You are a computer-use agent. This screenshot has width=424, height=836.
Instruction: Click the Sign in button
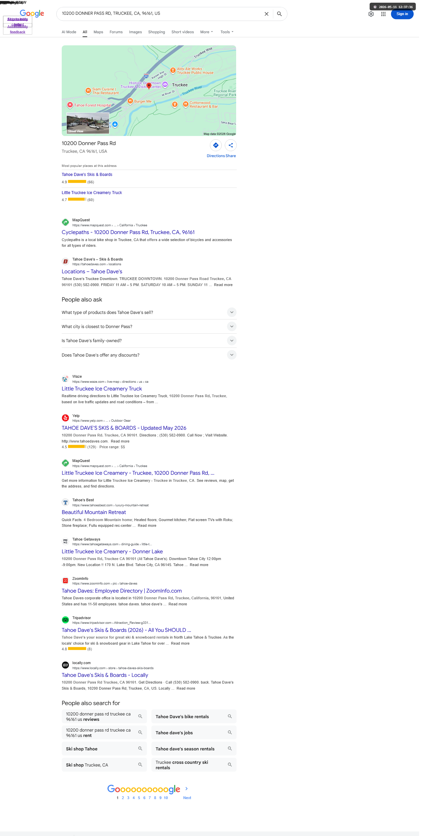pyautogui.click(x=402, y=14)
